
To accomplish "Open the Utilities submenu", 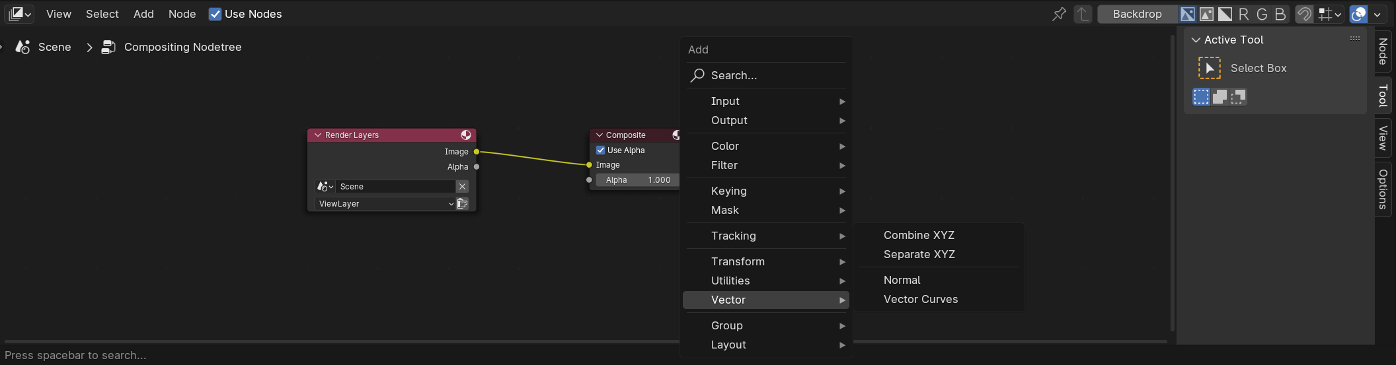I will pos(767,281).
